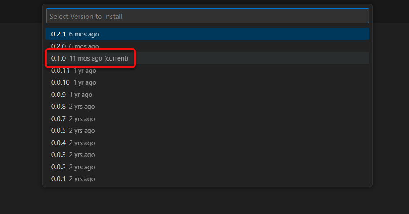
Task: Pick version 0.0.11 from the list
Action: pos(60,70)
